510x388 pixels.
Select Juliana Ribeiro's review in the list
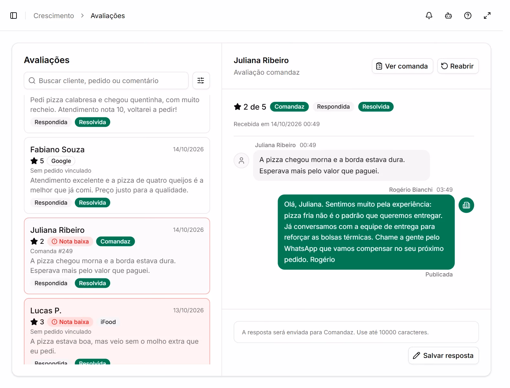(x=117, y=256)
